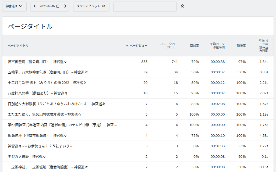Open the 神宮巡々 site selector dropdown

tap(14, 6)
